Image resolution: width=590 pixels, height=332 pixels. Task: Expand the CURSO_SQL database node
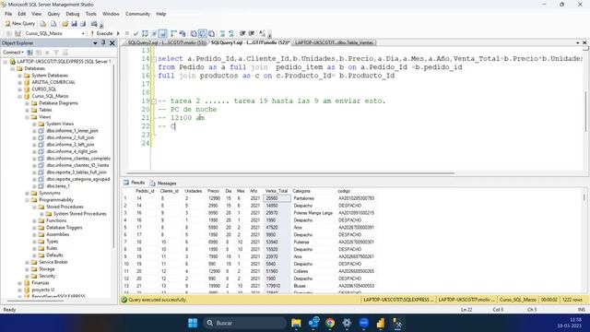tap(19, 89)
